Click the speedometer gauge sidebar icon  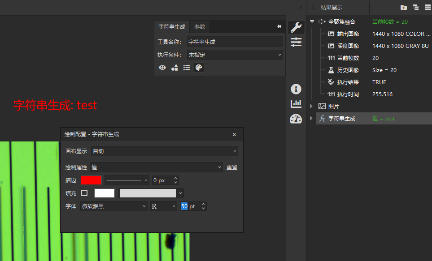296,119
